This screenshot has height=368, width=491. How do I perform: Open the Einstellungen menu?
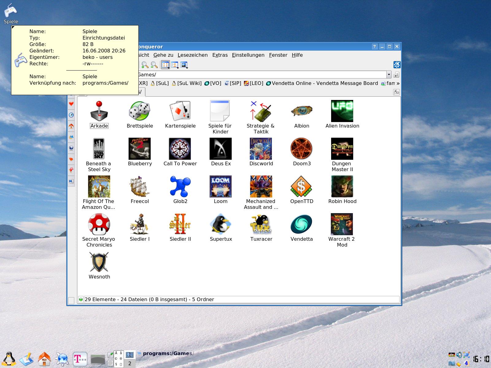(248, 55)
